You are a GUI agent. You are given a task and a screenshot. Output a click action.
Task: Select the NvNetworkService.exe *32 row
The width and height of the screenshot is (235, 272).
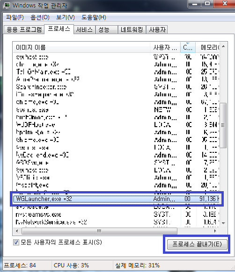pos(116,222)
